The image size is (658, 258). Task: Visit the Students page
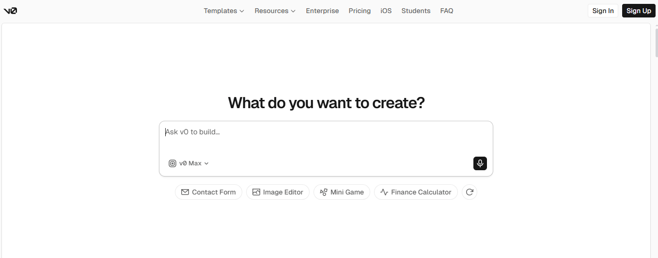[x=416, y=11]
